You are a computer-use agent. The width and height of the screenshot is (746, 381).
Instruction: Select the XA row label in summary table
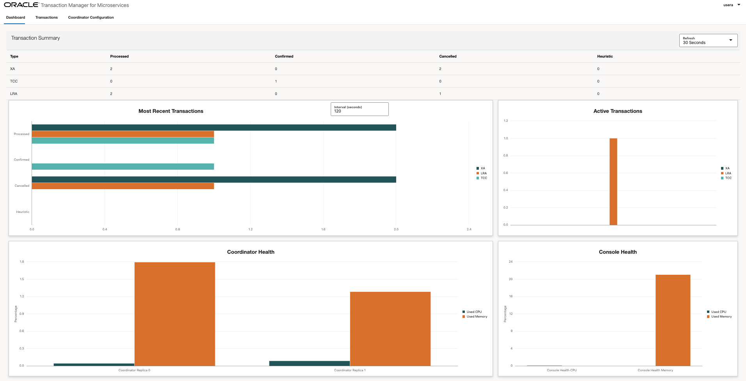(x=12, y=69)
